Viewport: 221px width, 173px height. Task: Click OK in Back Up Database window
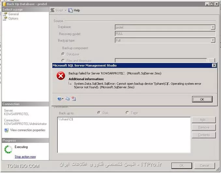click(182, 166)
